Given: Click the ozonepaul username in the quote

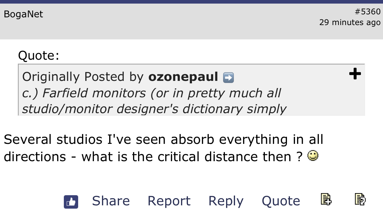Looking at the screenshot, I should (x=183, y=77).
